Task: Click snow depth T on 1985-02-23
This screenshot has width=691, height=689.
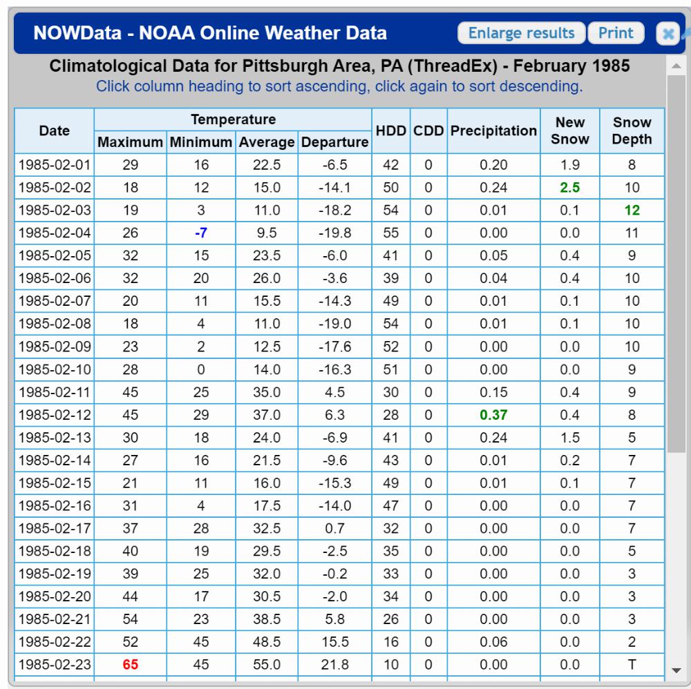Action: click(x=632, y=664)
